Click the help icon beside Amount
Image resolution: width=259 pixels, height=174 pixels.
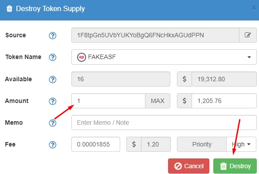(52, 101)
